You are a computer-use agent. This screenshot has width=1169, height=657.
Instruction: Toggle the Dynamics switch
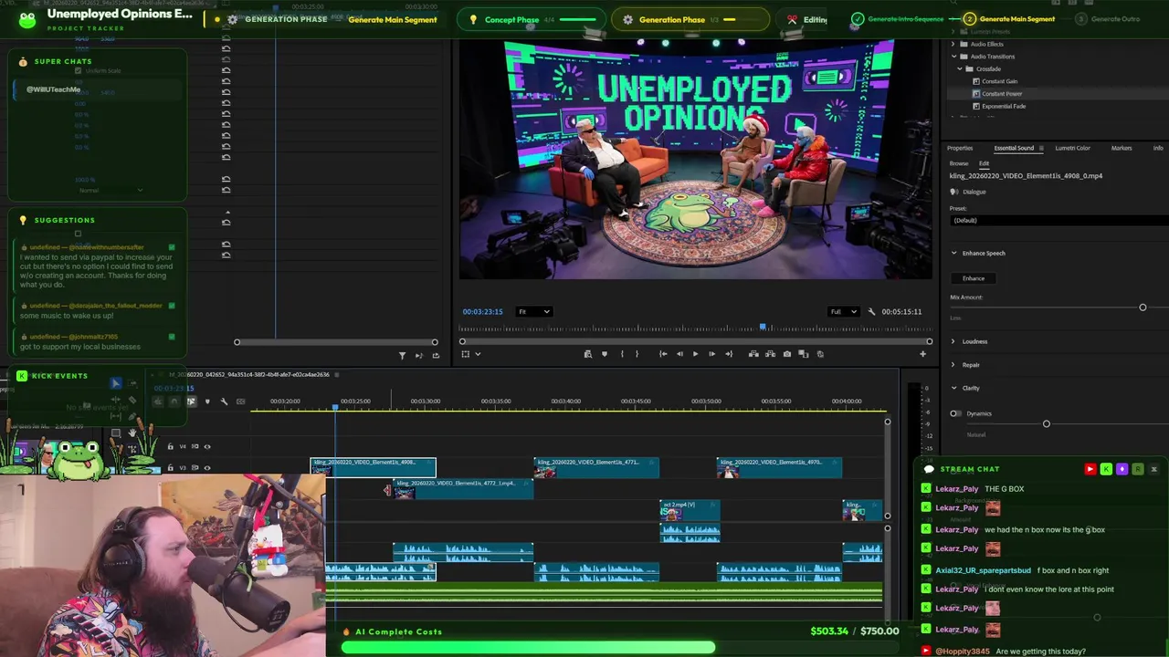coord(955,413)
